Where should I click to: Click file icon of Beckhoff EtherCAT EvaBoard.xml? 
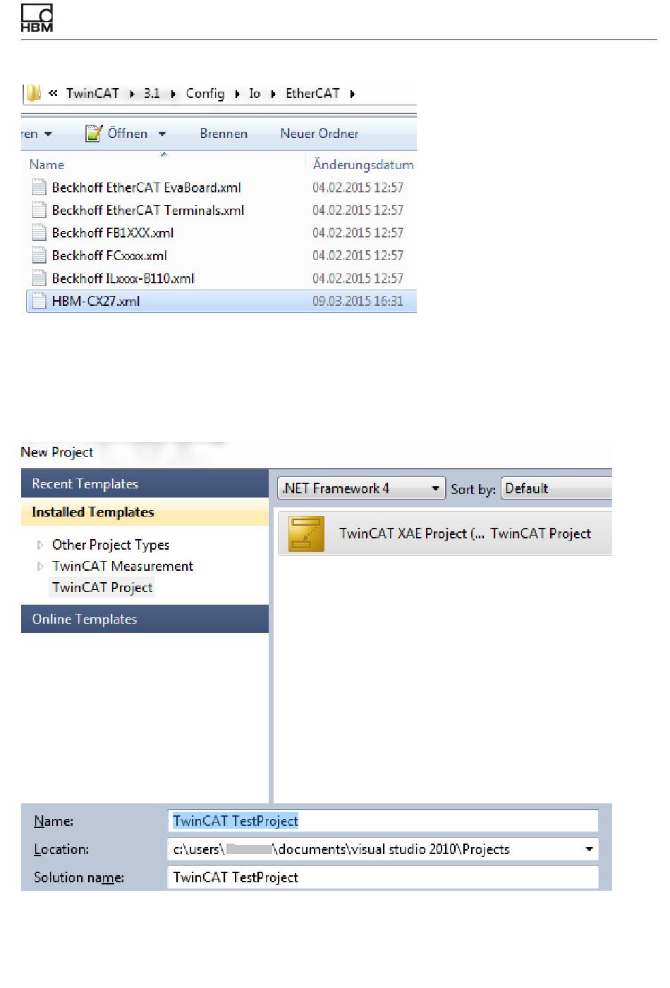click(39, 187)
